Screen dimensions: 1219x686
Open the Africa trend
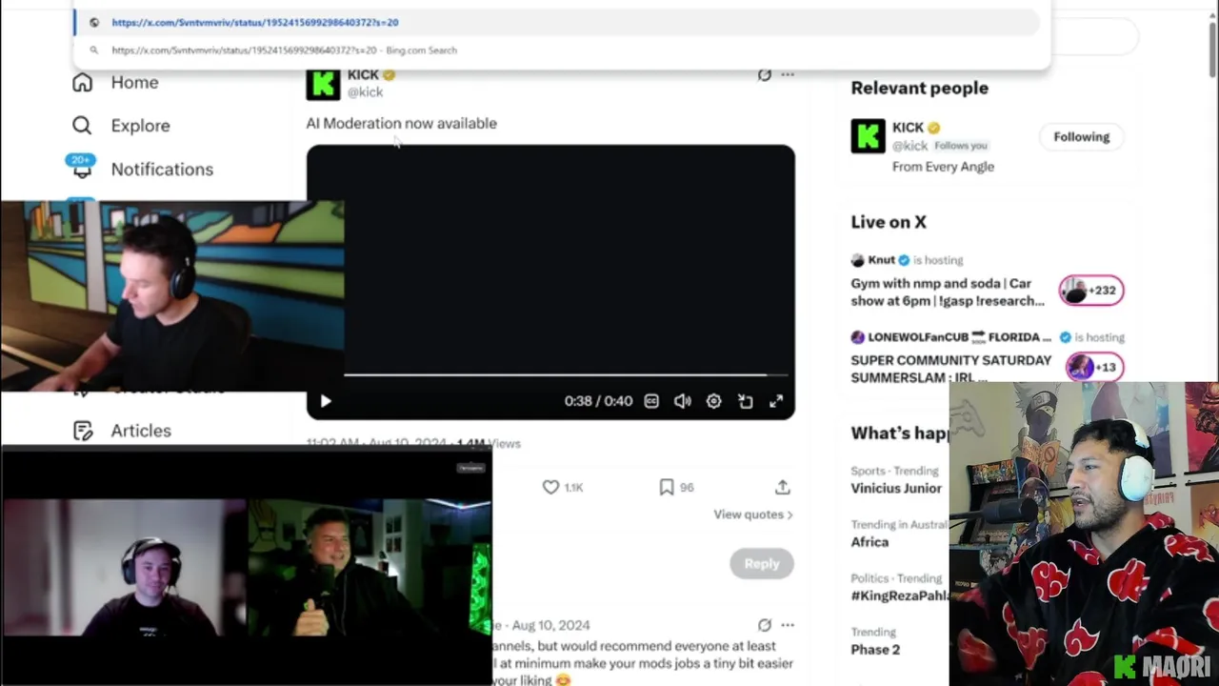pos(869,541)
